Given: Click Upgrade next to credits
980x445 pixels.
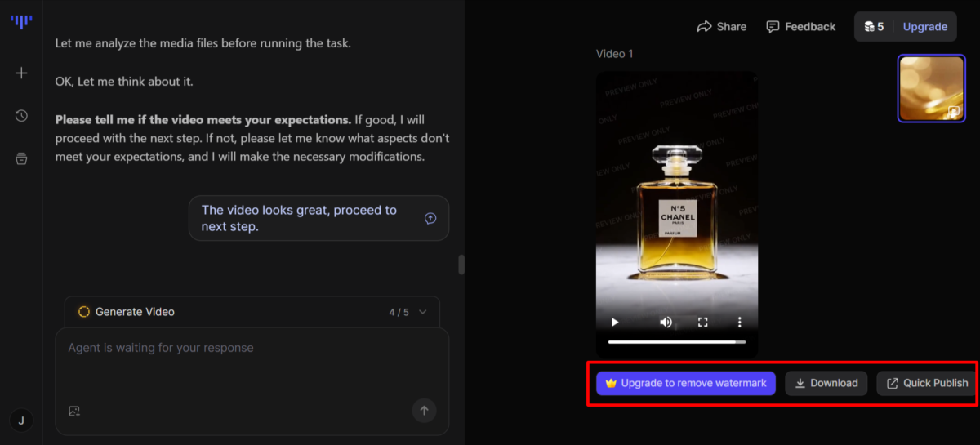Looking at the screenshot, I should [924, 27].
